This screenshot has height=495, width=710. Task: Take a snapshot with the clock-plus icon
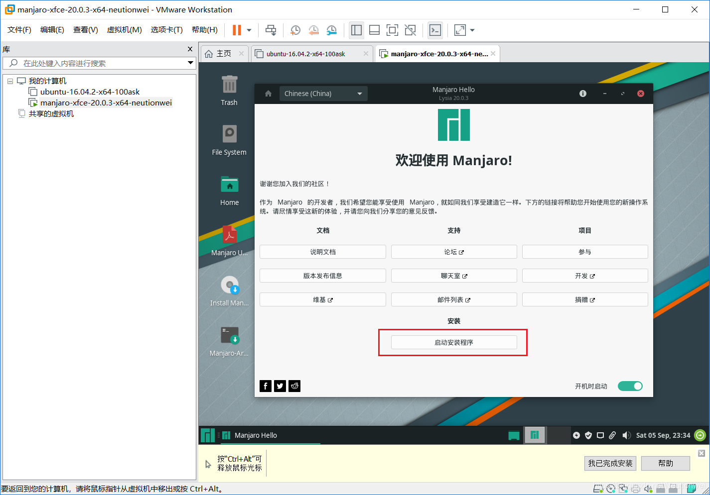click(x=295, y=30)
